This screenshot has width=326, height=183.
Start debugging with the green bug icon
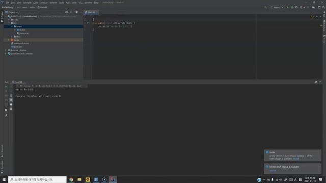[x=292, y=7]
